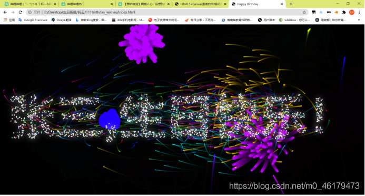Open the user scripts bookmark
365x196 pixels.
(267, 20)
